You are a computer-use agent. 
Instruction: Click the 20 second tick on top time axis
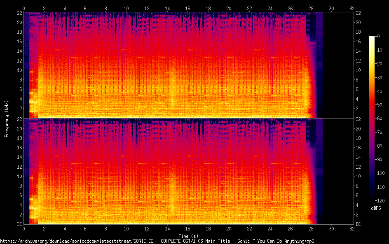(x=229, y=8)
